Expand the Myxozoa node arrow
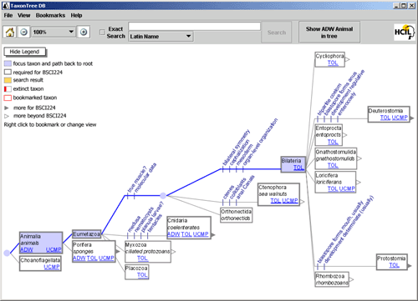The height and width of the screenshot is (301, 418). coord(174,252)
